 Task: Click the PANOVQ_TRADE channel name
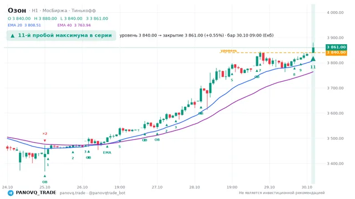point(36,193)
